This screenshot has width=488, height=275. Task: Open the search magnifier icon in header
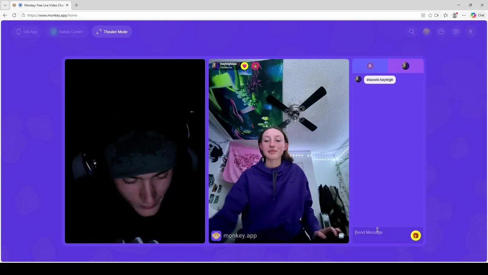[x=412, y=32]
